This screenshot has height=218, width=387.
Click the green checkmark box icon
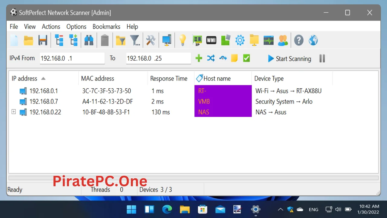(x=246, y=58)
